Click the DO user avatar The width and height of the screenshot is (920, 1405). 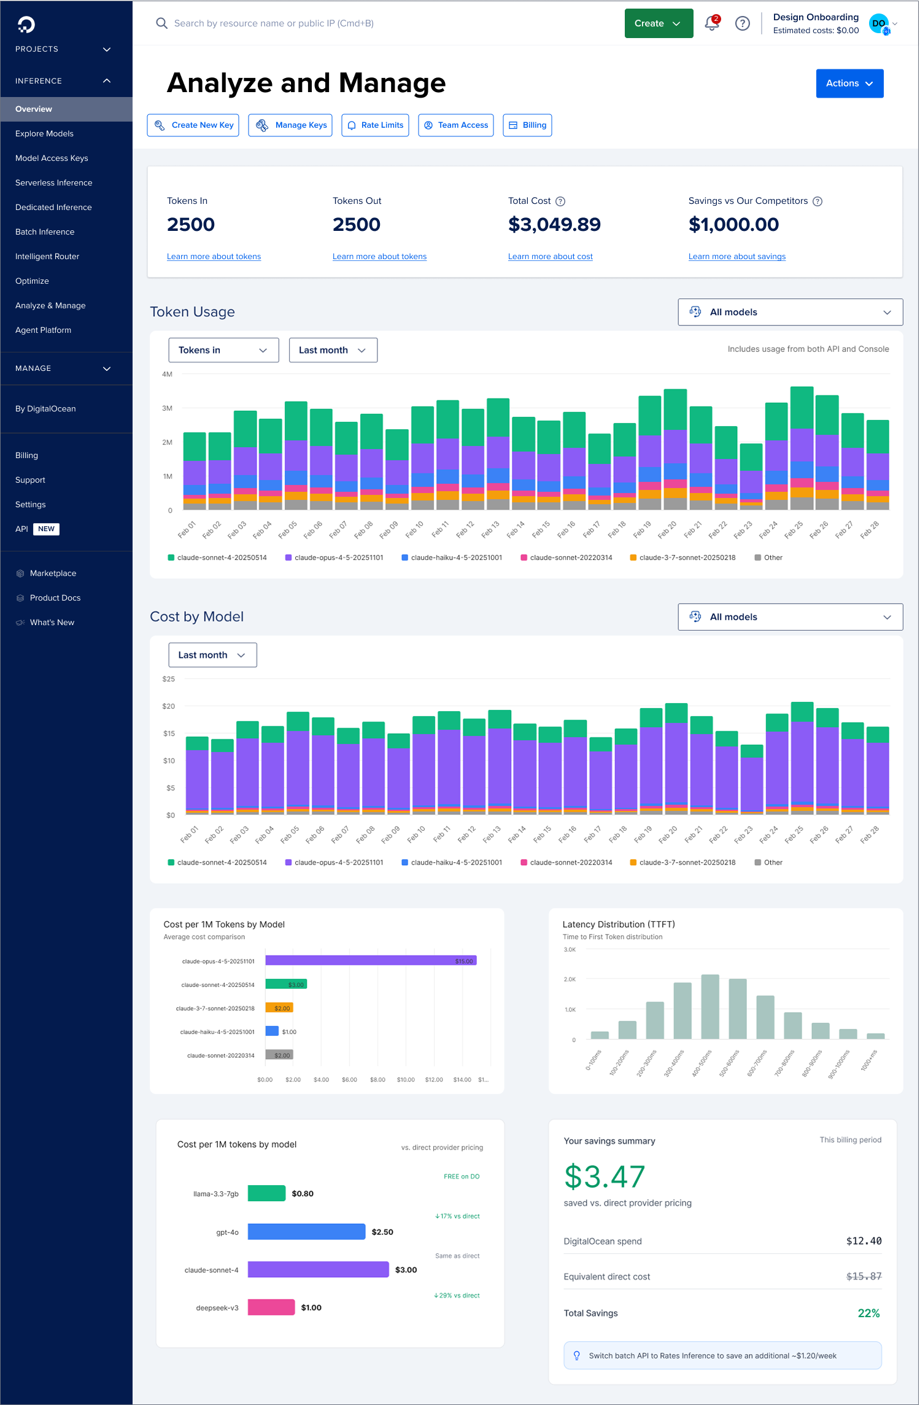click(879, 23)
